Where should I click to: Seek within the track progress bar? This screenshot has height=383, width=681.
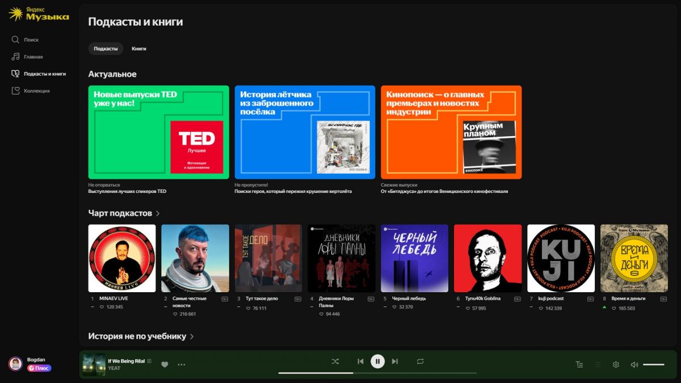pos(377,373)
